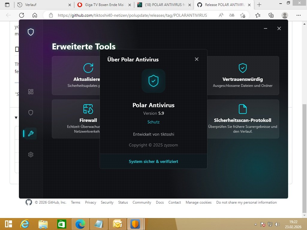Screen dimensions: 307x230
Task: Click the Aktualisieren refresh icon
Action: coord(88,68)
